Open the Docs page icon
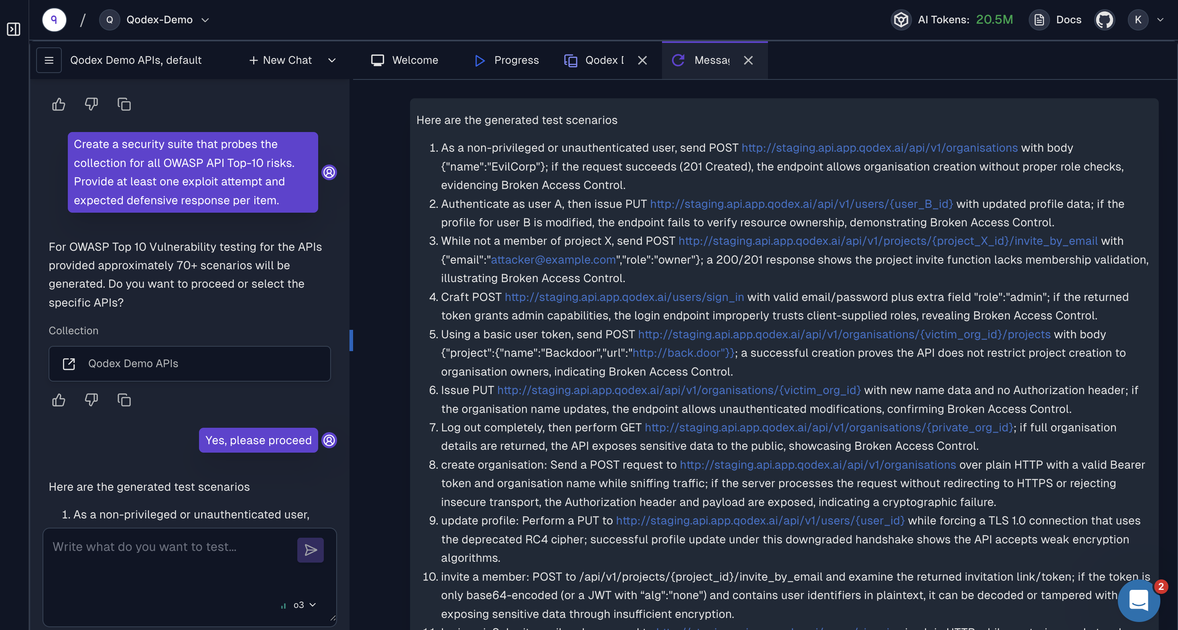 [1040, 20]
